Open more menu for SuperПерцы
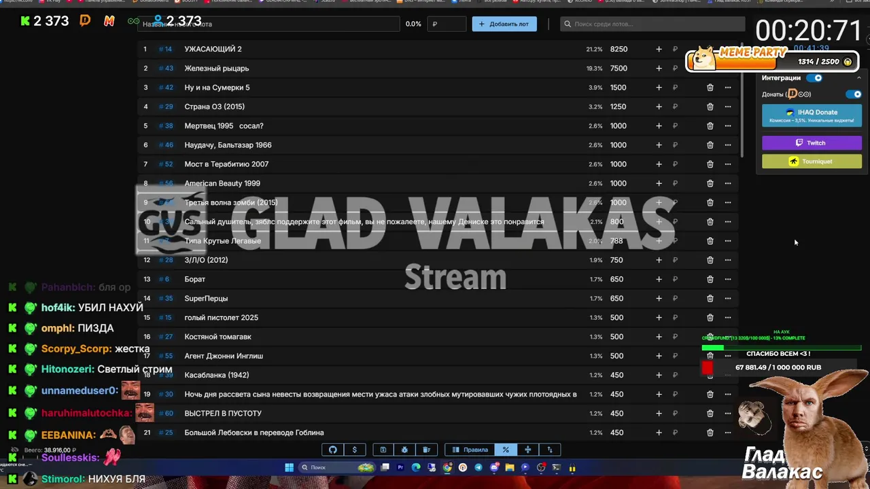The width and height of the screenshot is (870, 489). click(728, 298)
